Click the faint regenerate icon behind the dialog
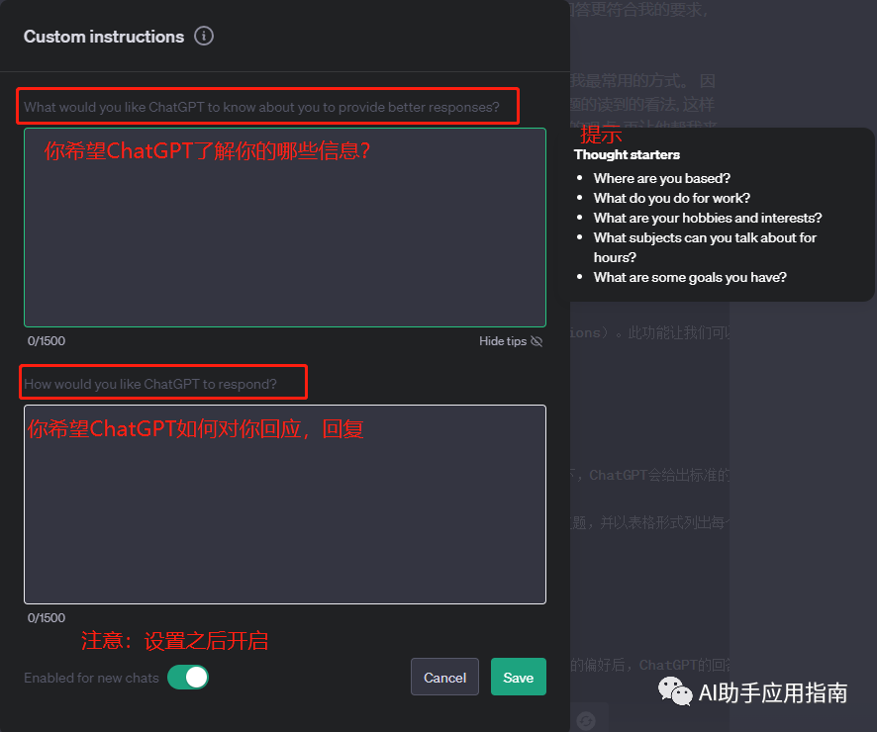 pyautogui.click(x=586, y=720)
